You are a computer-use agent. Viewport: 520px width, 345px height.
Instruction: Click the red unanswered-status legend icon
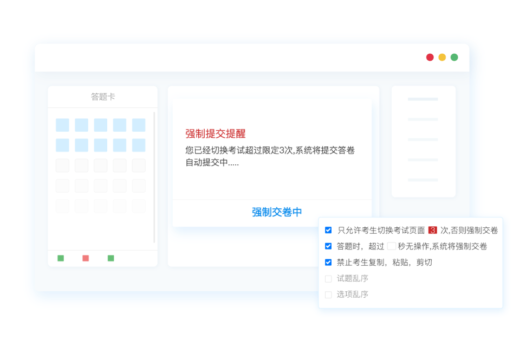point(85,259)
